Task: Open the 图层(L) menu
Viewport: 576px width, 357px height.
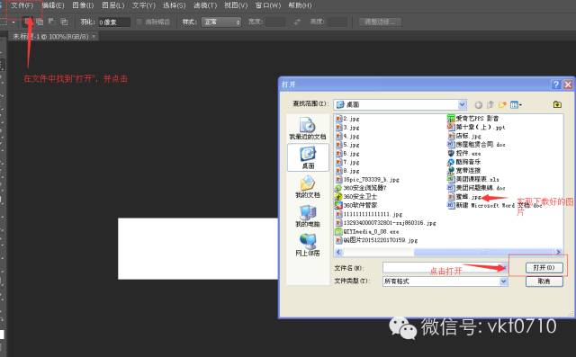Action: tap(113, 5)
